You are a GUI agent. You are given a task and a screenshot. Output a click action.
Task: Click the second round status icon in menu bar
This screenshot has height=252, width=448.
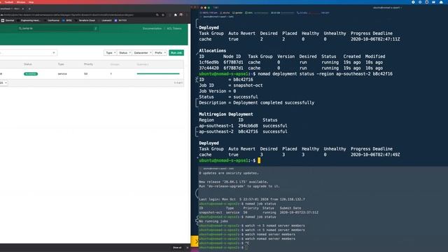420,2
